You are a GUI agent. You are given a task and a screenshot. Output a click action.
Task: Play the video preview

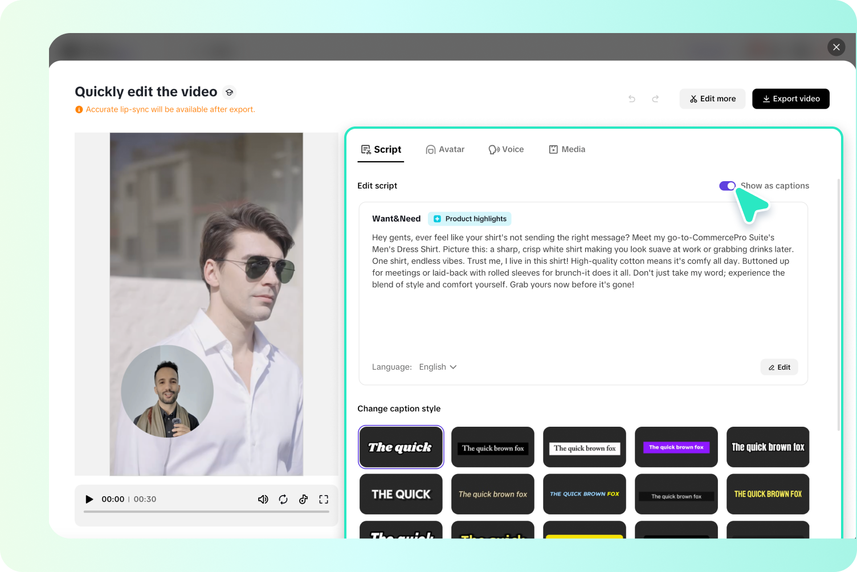[89, 499]
